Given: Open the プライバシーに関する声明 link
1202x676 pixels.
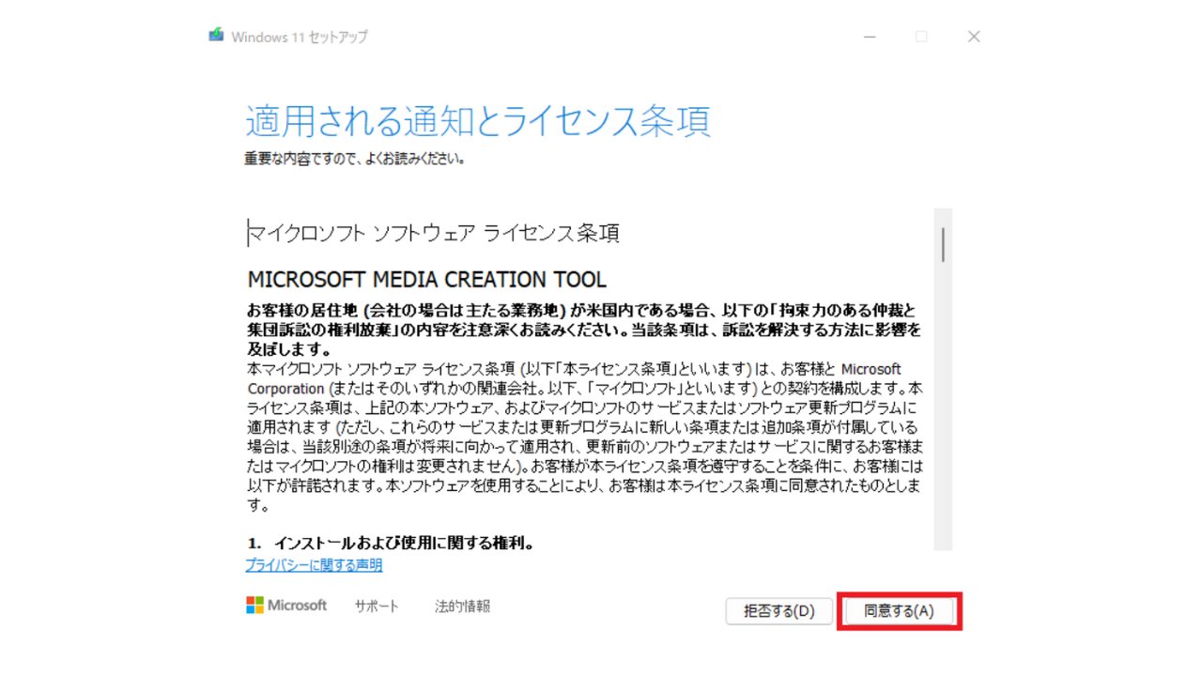Looking at the screenshot, I should coord(314,565).
